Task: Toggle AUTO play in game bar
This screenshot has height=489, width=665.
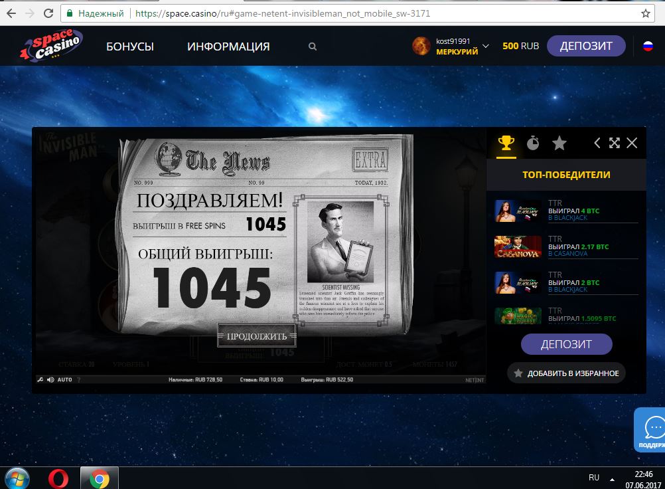Action: tap(65, 380)
